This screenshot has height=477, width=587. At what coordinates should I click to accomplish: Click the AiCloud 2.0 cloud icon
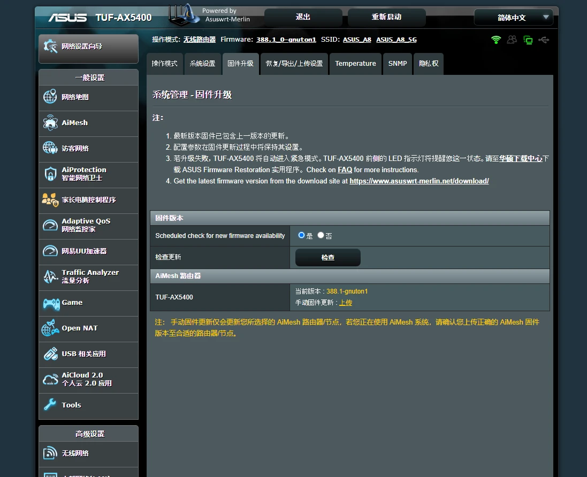tap(50, 380)
